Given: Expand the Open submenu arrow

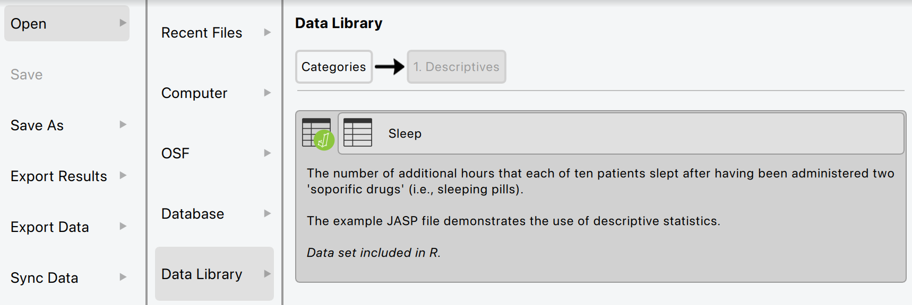Looking at the screenshot, I should point(123,23).
